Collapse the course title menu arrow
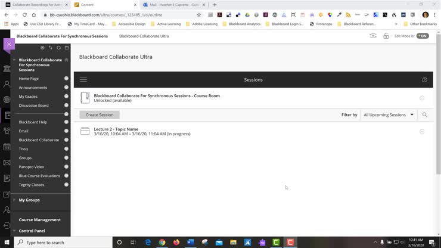 click(x=14, y=60)
